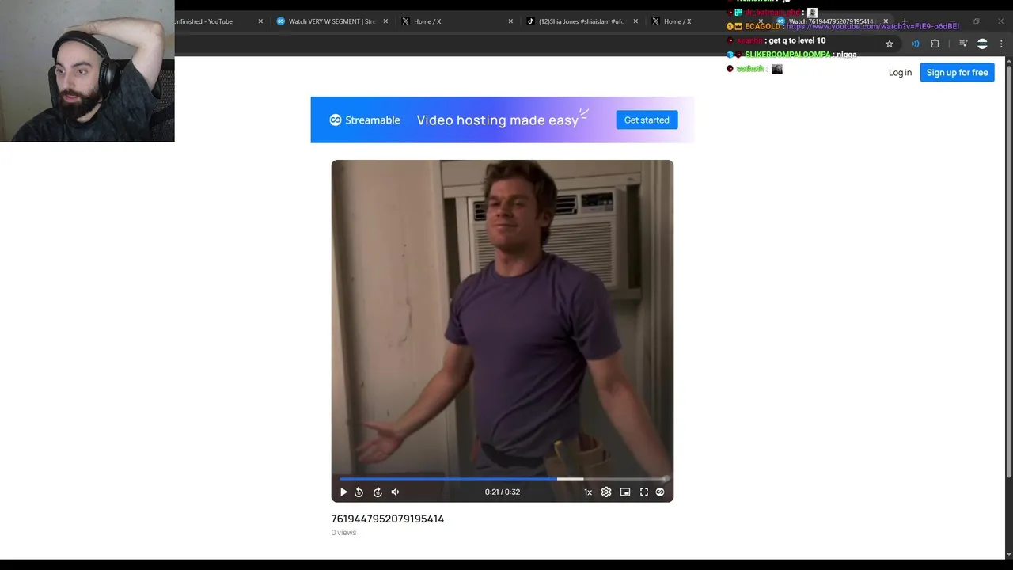Mute the video volume
This screenshot has width=1013, height=570.
click(395, 492)
